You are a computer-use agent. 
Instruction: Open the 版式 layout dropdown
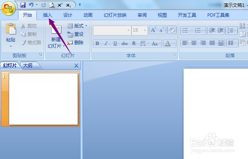coord(77,26)
